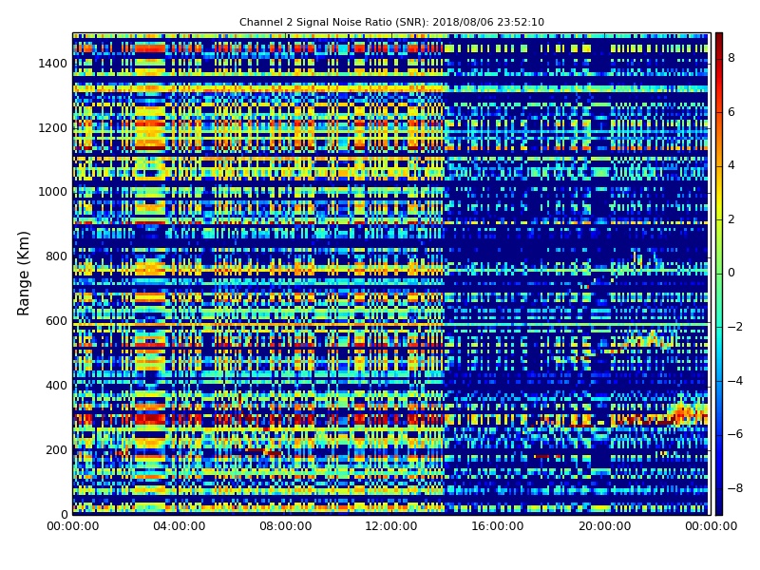Click the colorbar tick label 4
760x570 pixels.
click(731, 165)
